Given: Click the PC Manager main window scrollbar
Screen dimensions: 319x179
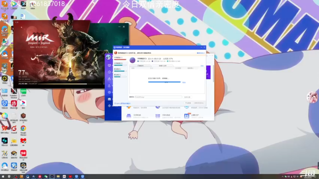Looking at the screenshot, I should [x=213, y=74].
